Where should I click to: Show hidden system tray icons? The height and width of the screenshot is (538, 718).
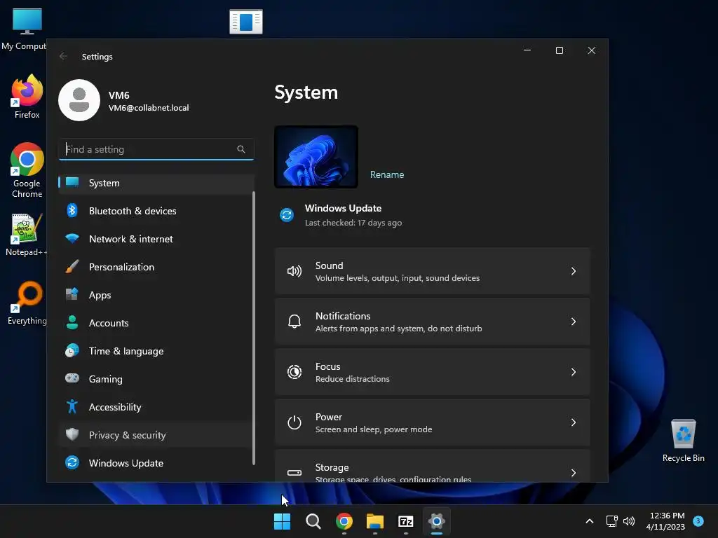590,521
